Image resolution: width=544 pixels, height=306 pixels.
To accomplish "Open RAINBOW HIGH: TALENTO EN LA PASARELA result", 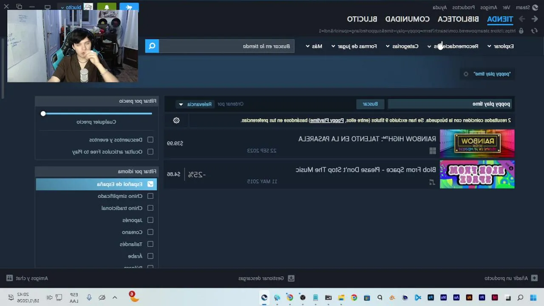I will pos(339,143).
